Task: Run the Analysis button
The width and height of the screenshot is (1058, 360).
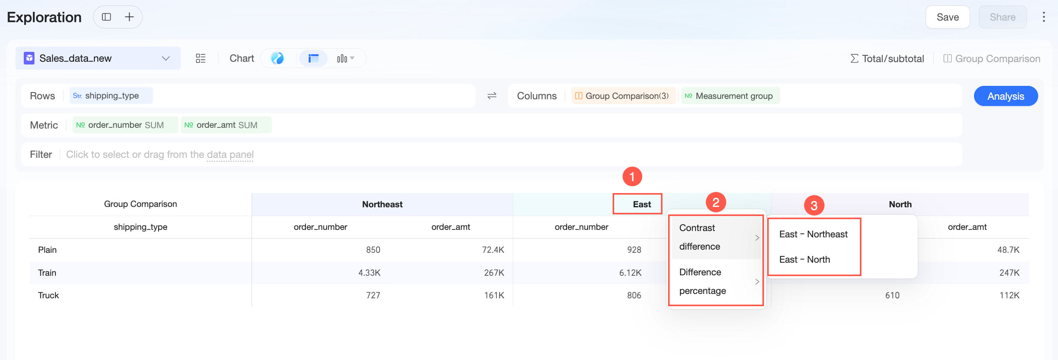Action: pos(1005,96)
